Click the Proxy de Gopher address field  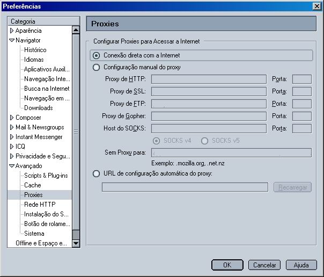(x=209, y=116)
